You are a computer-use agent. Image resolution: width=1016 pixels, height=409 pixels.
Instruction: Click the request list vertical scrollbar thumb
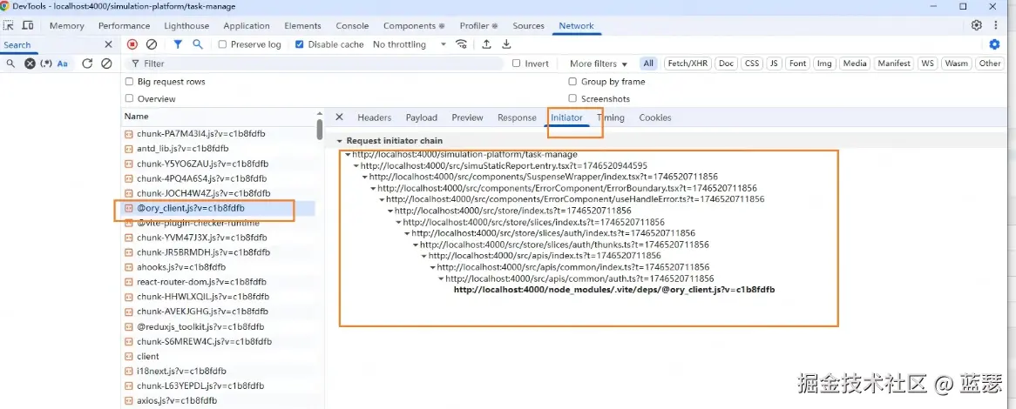click(x=320, y=128)
